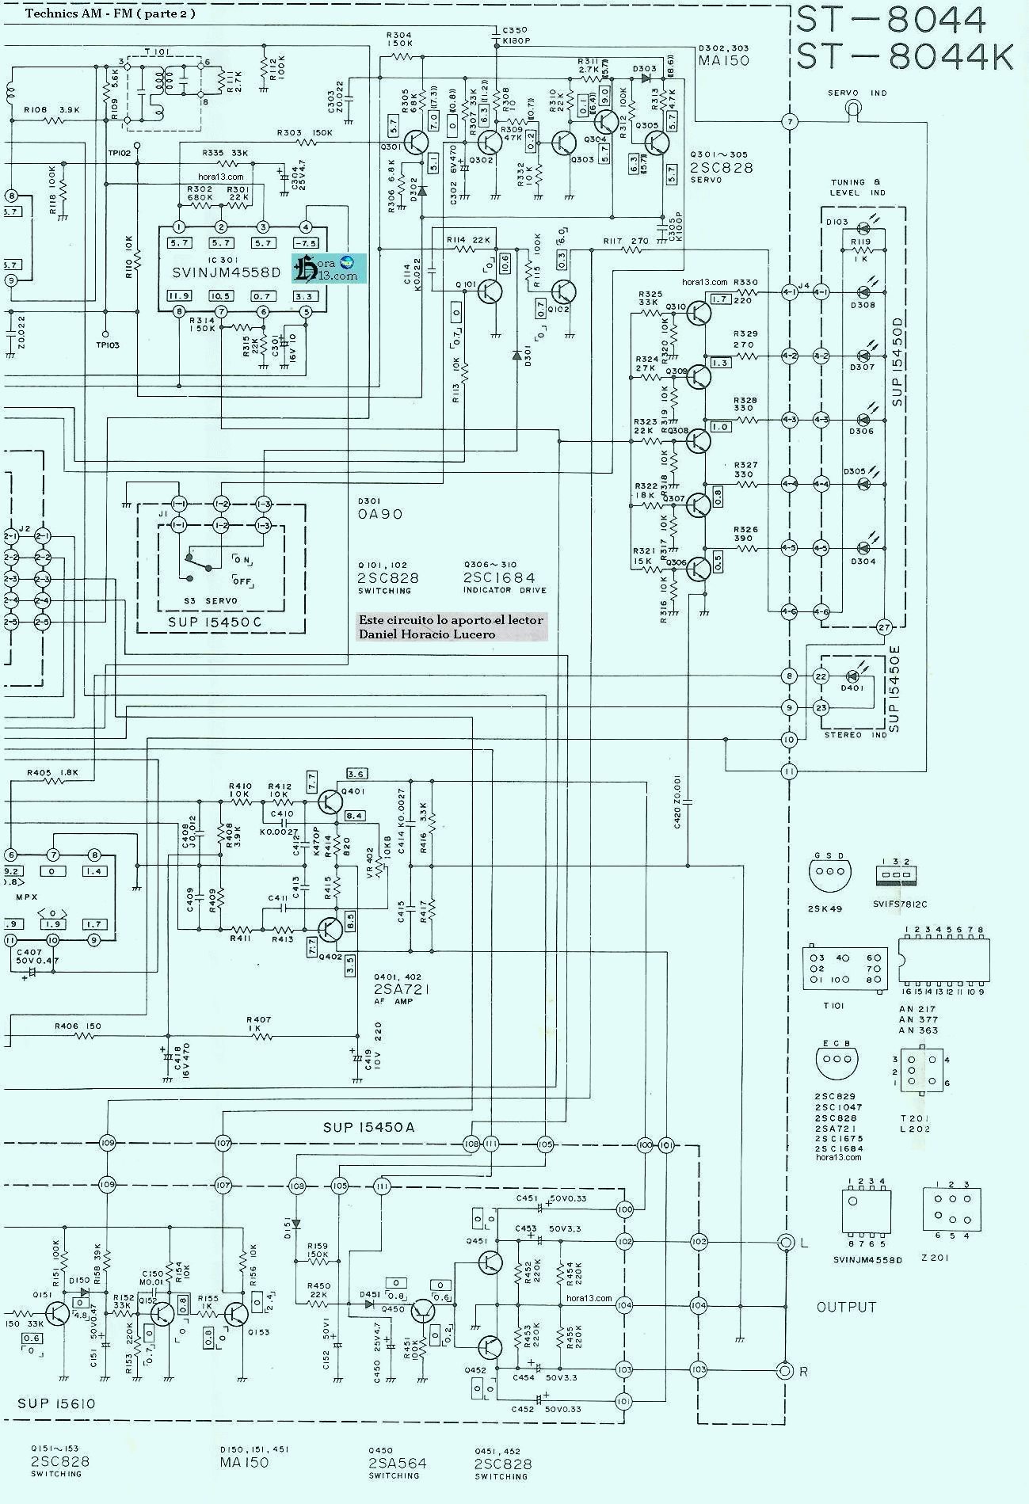Open the hora13.com logo badge

(329, 269)
